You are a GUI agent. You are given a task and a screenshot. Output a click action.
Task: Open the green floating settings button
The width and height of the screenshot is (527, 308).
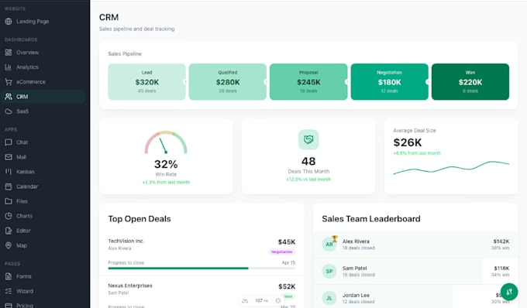pos(509,292)
